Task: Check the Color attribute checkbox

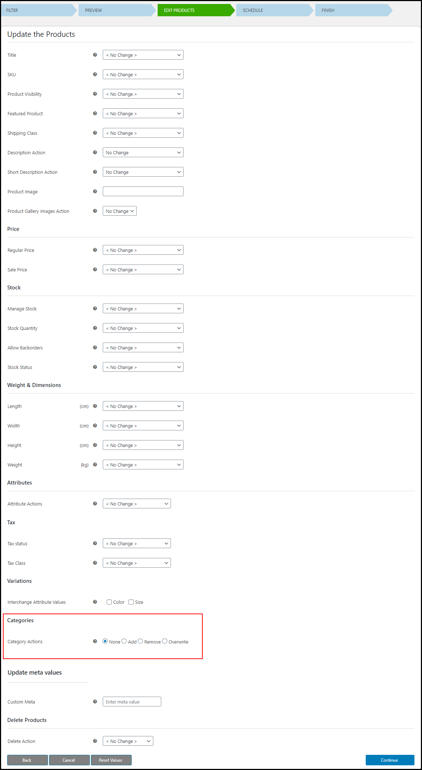Action: pyautogui.click(x=109, y=602)
